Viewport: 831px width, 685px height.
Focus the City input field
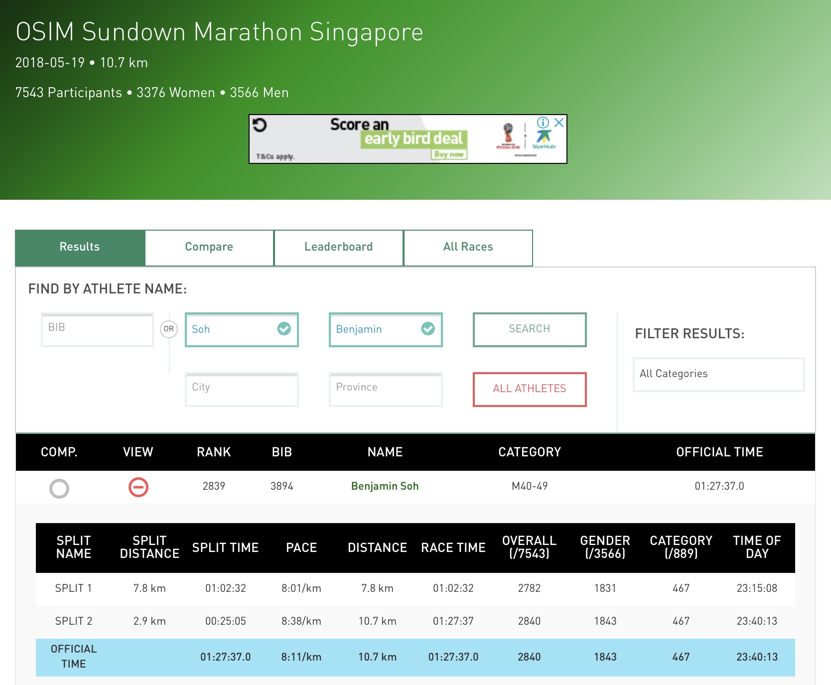coord(242,389)
